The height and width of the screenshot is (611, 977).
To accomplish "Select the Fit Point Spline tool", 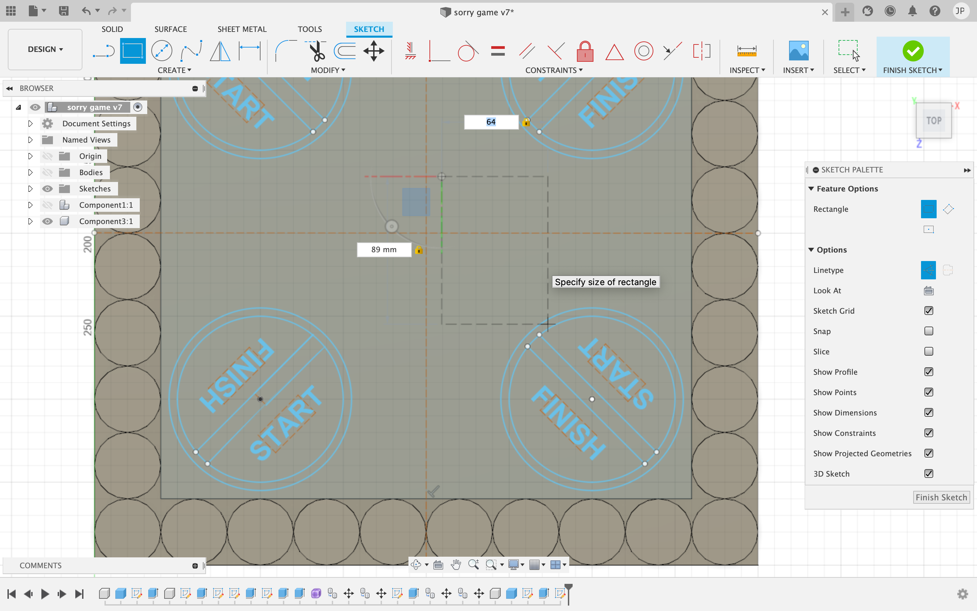I will tap(191, 51).
